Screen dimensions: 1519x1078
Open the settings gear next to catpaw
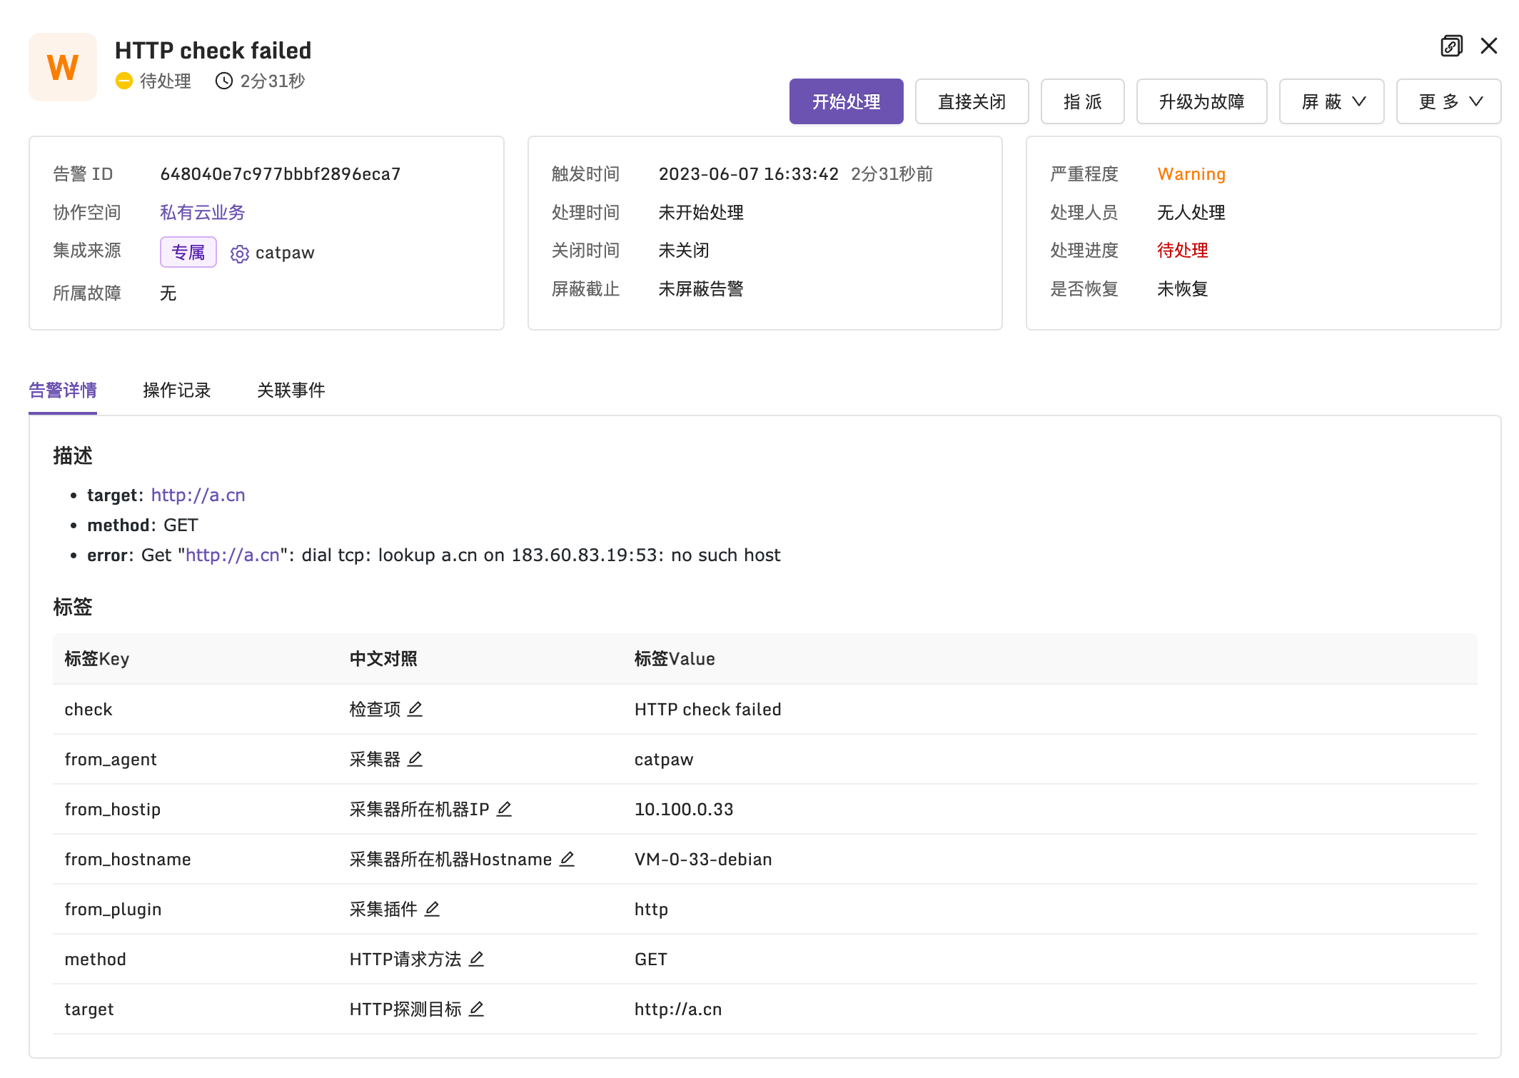[239, 253]
